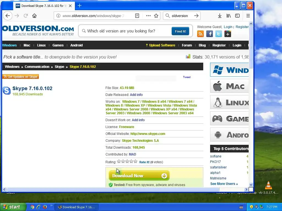The width and height of the screenshot is (282, 211).
Task: Click the Stats bar chart icon
Action: click(x=188, y=57)
